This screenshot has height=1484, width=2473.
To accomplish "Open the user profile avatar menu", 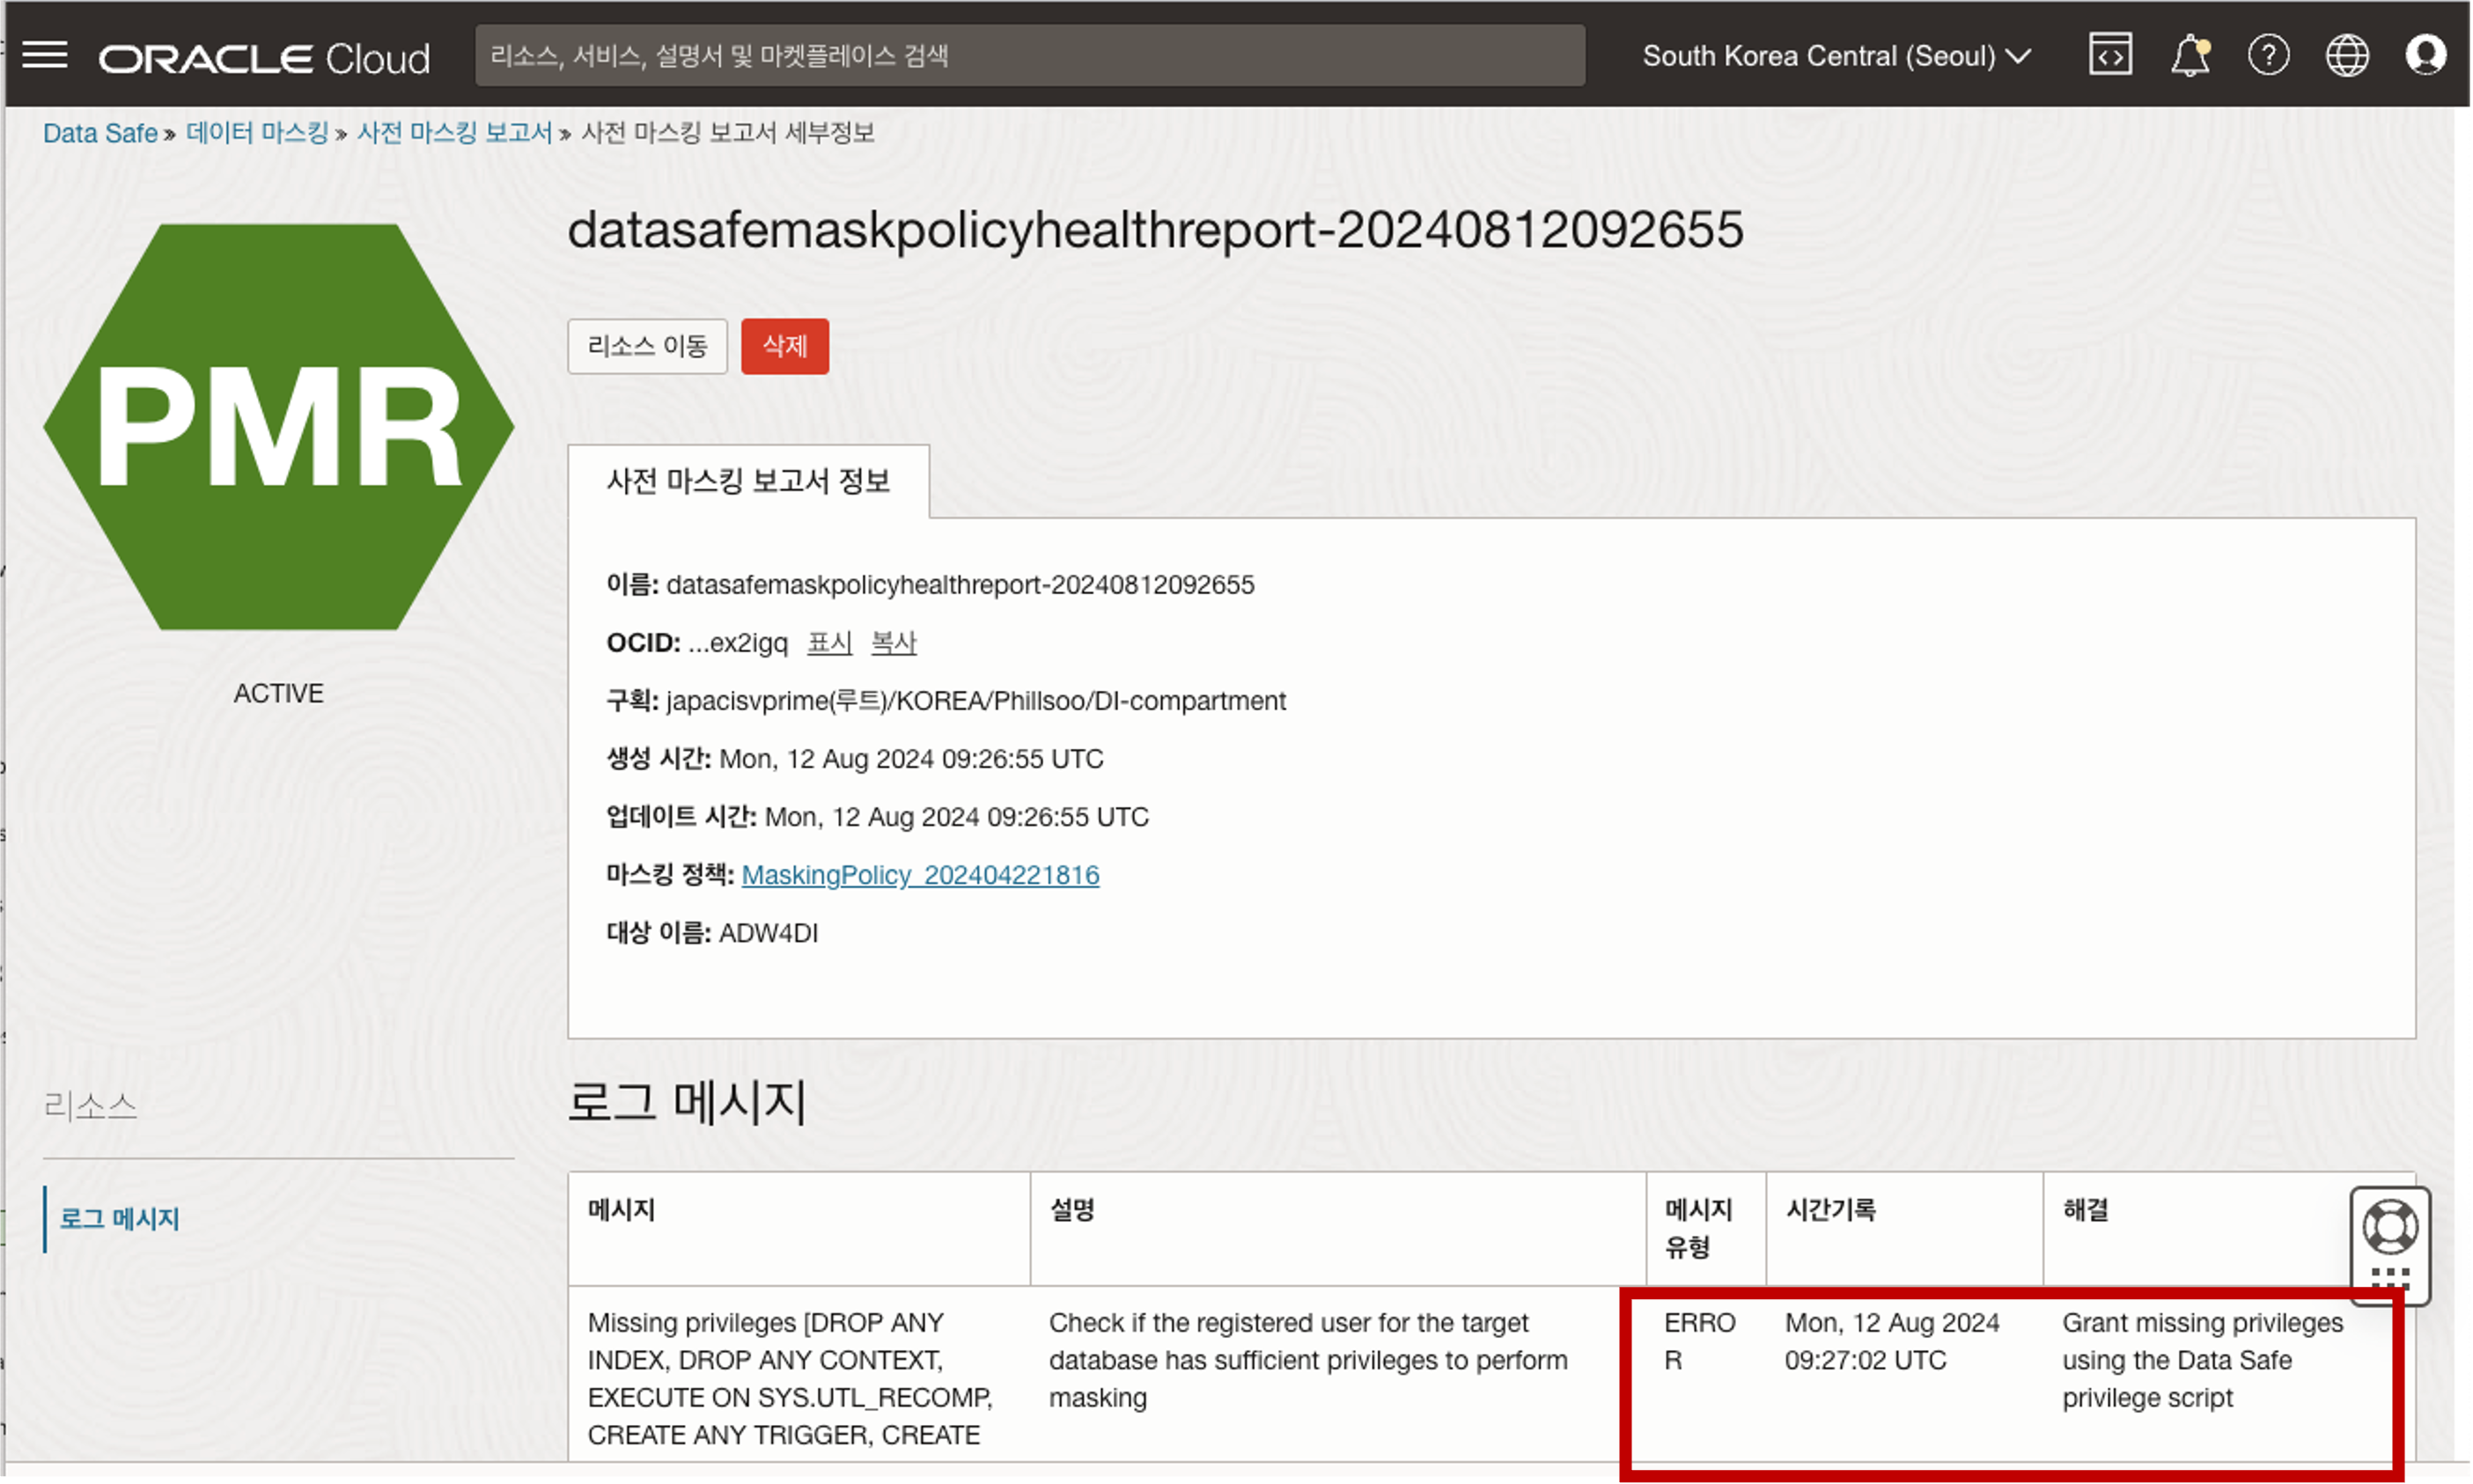I will click(x=2426, y=55).
